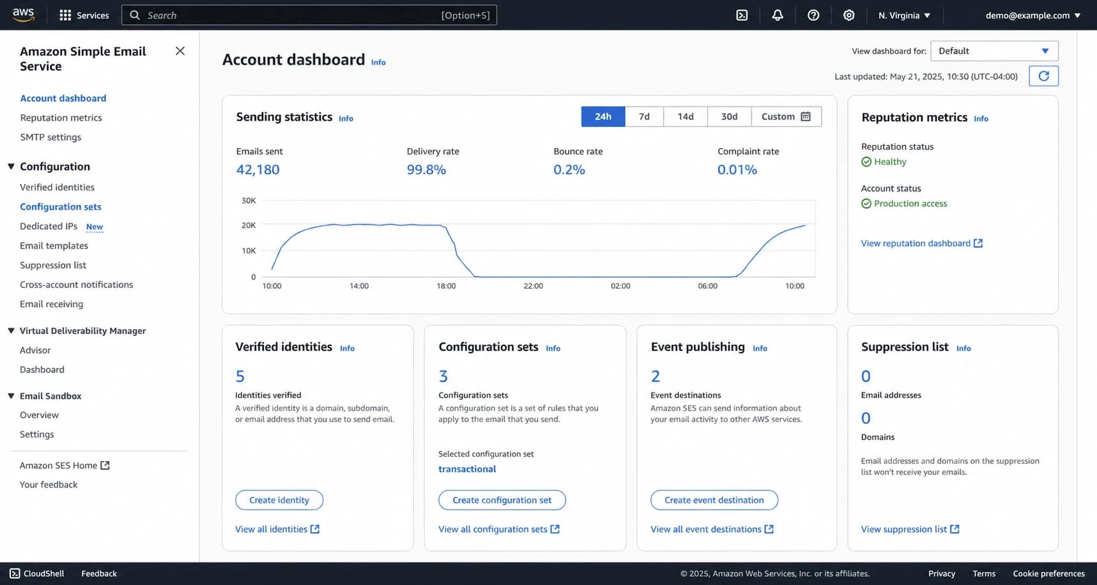Click into the top Search field
The height and width of the screenshot is (585, 1097).
pos(309,15)
